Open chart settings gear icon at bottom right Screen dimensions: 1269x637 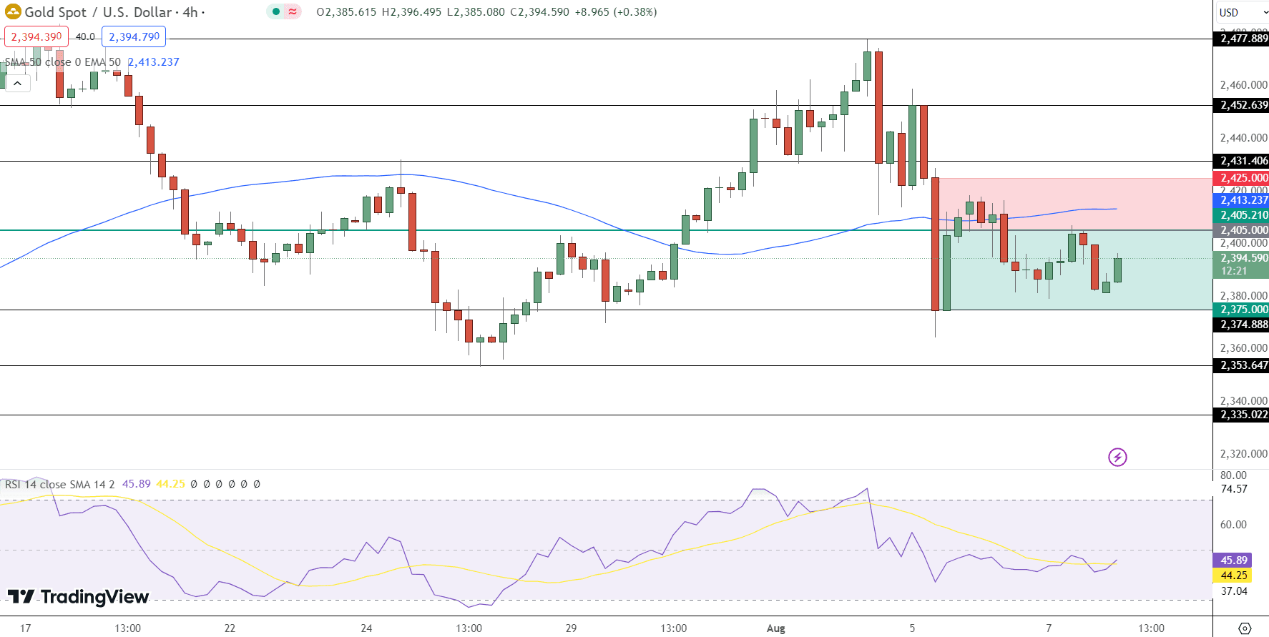(1245, 628)
